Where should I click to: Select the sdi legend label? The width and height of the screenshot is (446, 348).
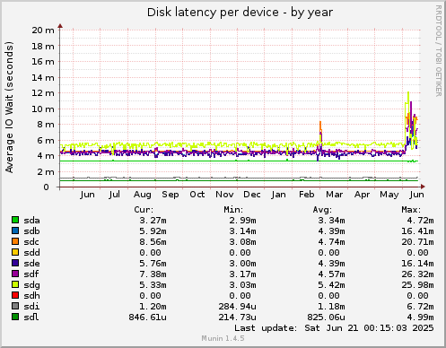click(x=31, y=307)
